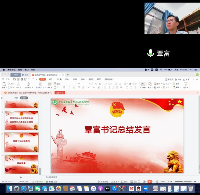Expand the 版式 layout dropdown
This screenshot has width=200, height=195.
[51, 87]
